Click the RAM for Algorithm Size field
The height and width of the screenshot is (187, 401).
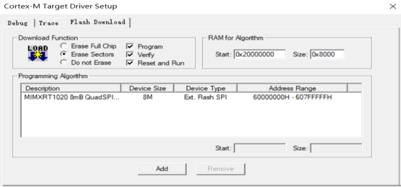point(327,54)
